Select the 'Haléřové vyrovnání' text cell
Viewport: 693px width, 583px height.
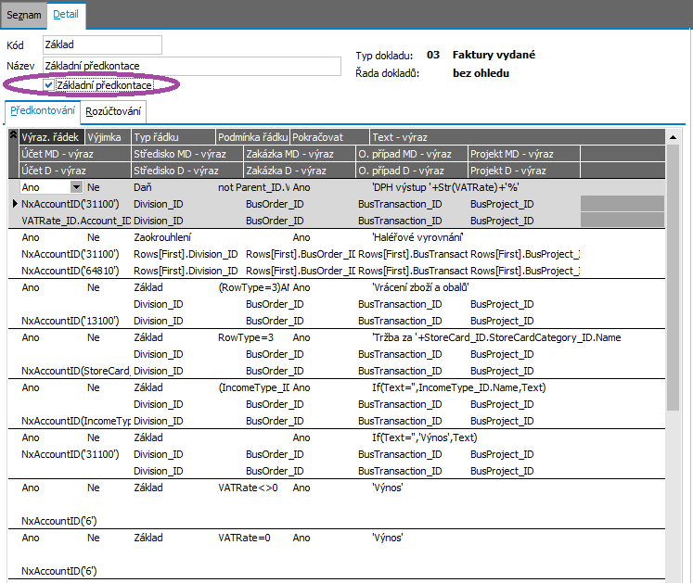tap(417, 237)
